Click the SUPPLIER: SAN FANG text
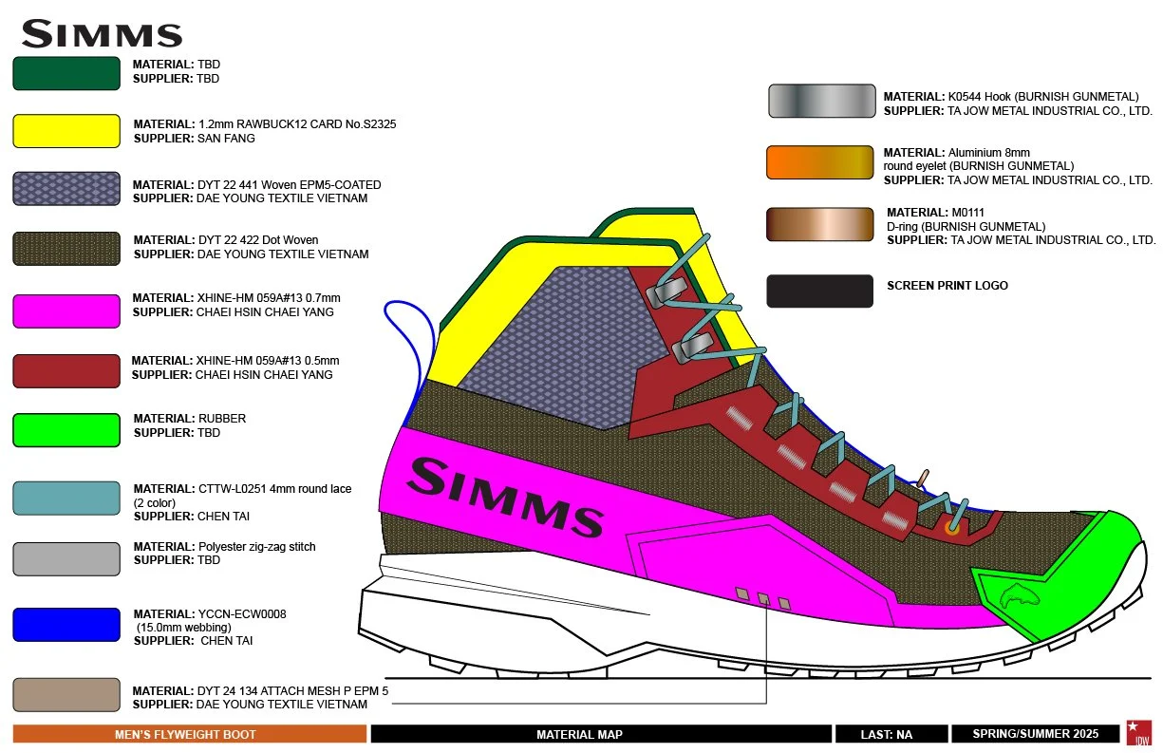 tap(194, 139)
